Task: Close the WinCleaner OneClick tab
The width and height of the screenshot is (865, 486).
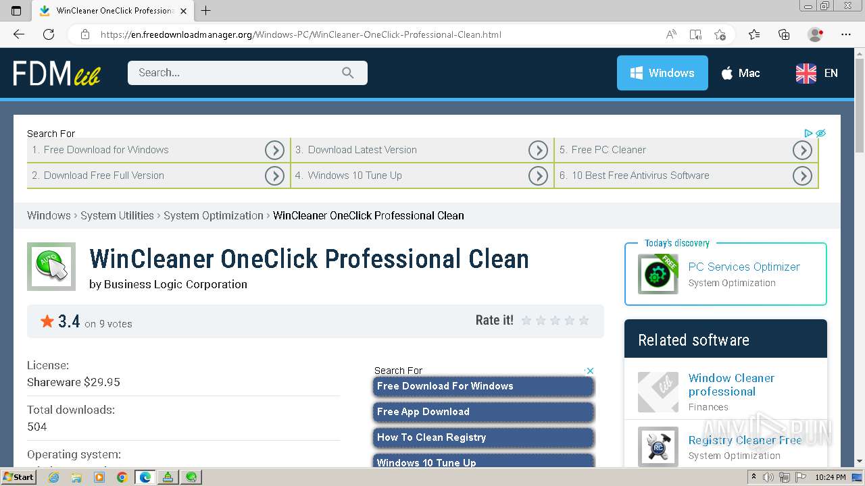Action: pyautogui.click(x=184, y=11)
